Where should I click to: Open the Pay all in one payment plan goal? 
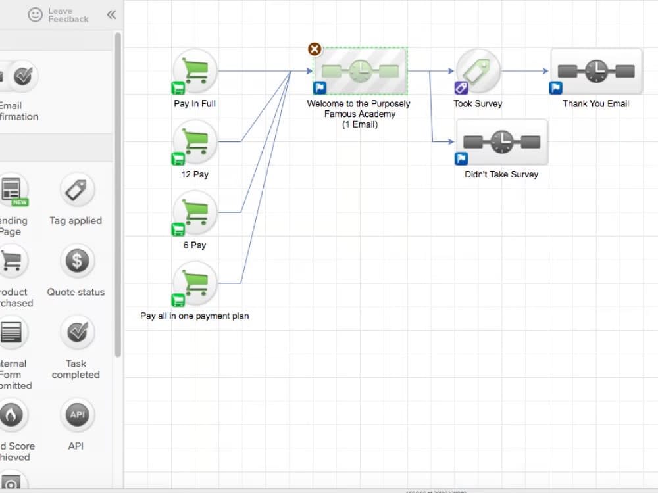click(x=193, y=283)
